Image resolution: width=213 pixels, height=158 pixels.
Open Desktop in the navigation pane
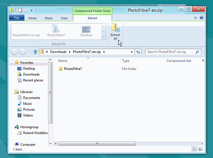pyautogui.click(x=29, y=69)
